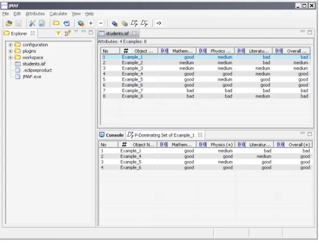The width and height of the screenshot is (319, 243).
Task: Click the Mathem... column header in top table
Action: pyautogui.click(x=177, y=51)
